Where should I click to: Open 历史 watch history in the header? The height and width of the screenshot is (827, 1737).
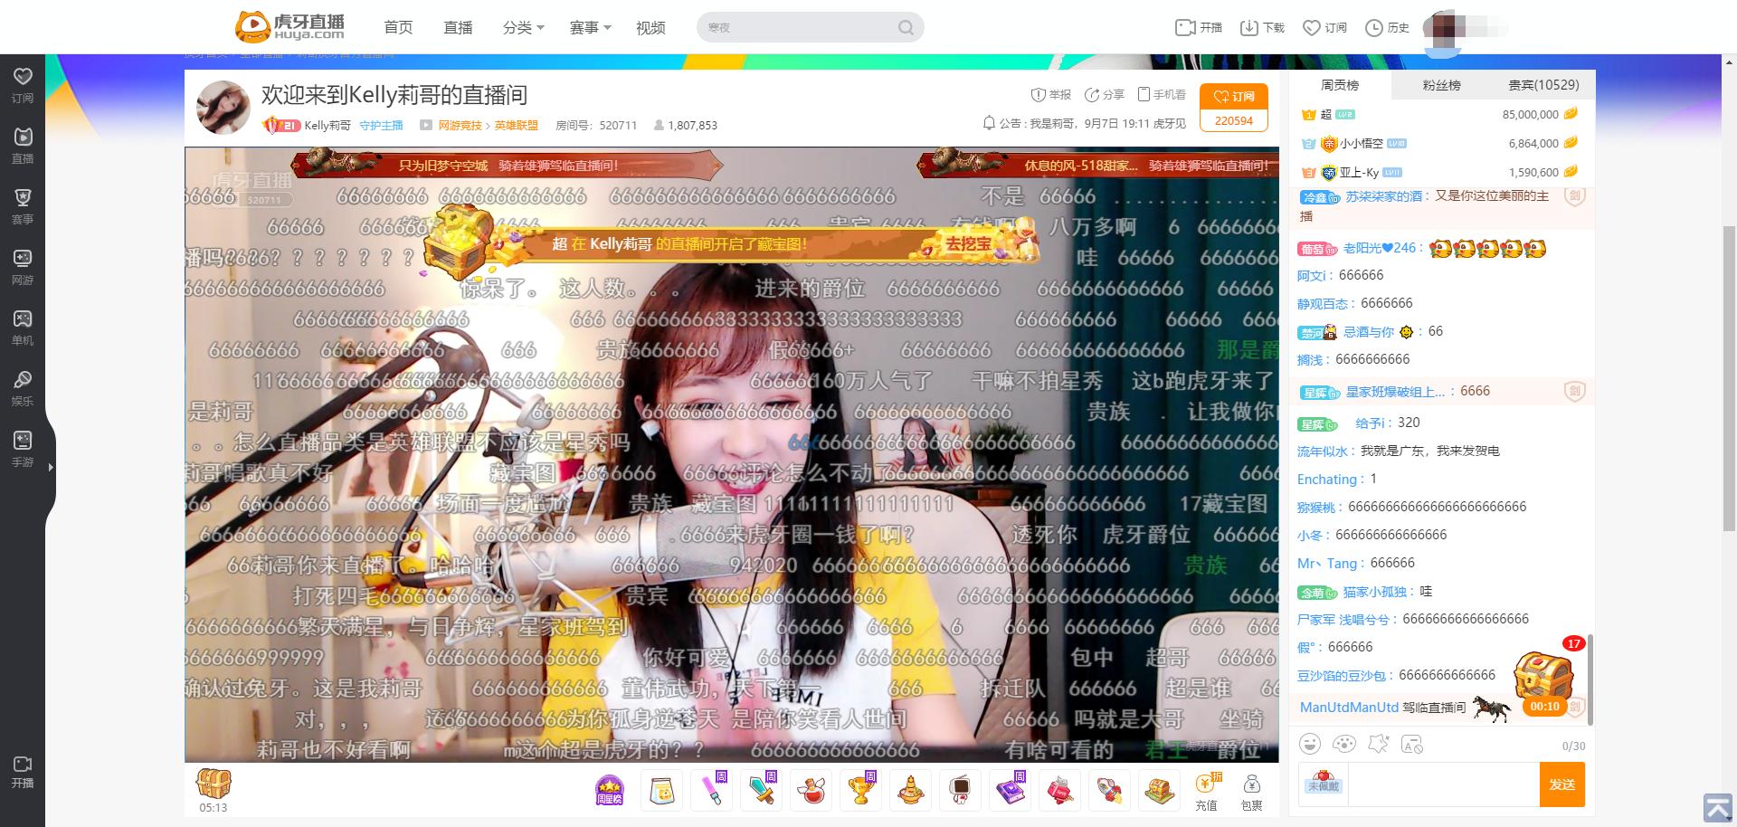point(1387,27)
